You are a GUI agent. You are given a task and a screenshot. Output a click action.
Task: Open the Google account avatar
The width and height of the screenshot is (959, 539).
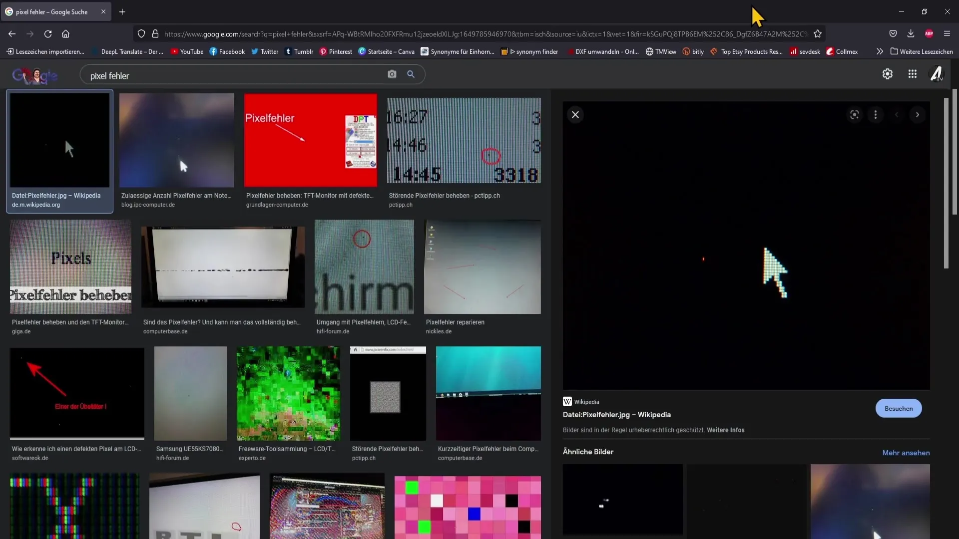[x=937, y=74]
